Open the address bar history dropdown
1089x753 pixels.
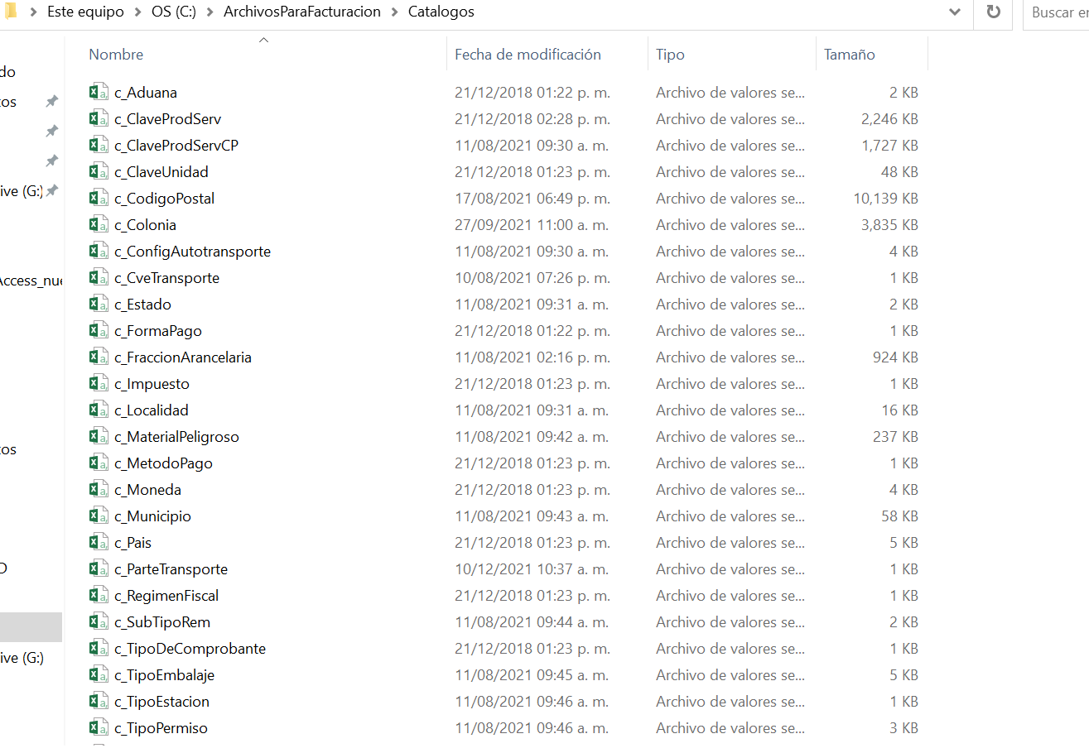[955, 12]
